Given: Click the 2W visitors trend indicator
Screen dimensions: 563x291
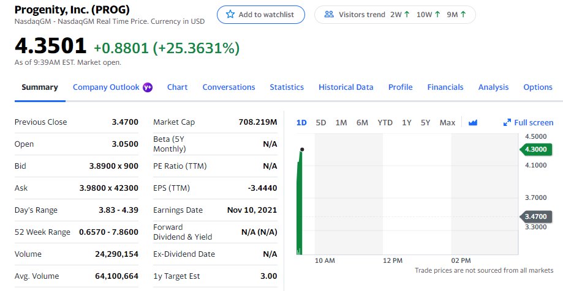Looking at the screenshot, I should [x=399, y=14].
